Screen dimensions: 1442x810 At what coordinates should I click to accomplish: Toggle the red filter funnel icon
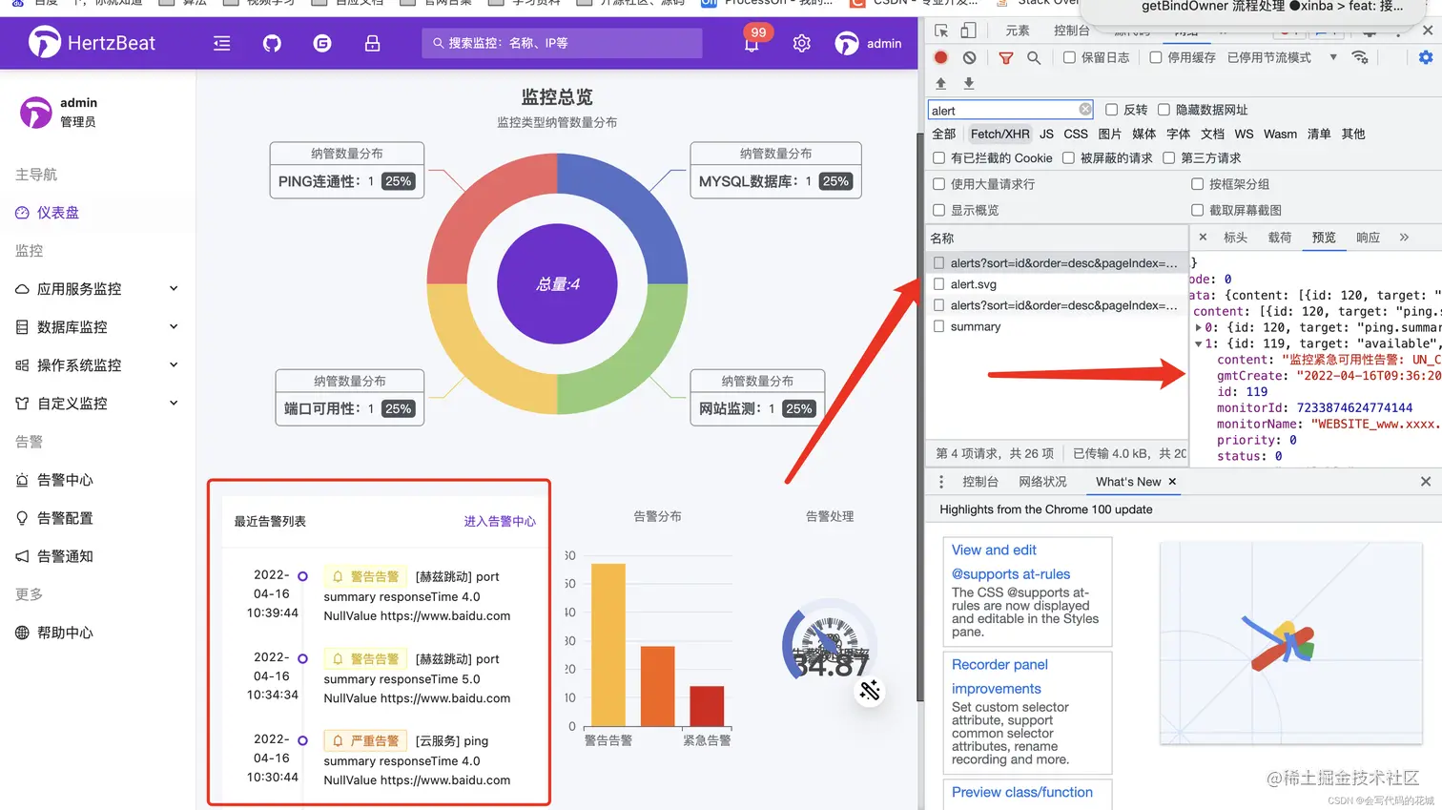pyautogui.click(x=1005, y=57)
